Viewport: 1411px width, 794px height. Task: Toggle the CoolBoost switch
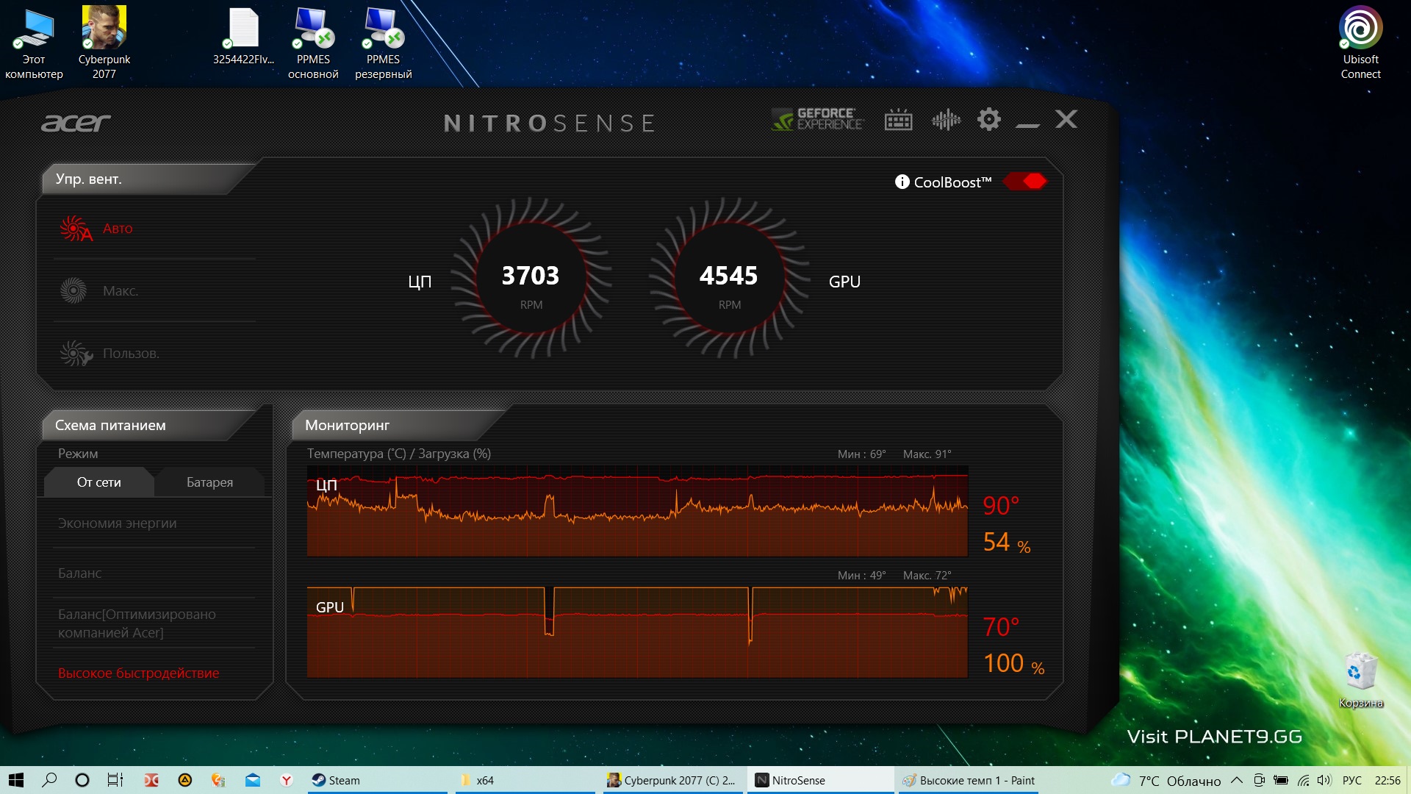point(1024,182)
